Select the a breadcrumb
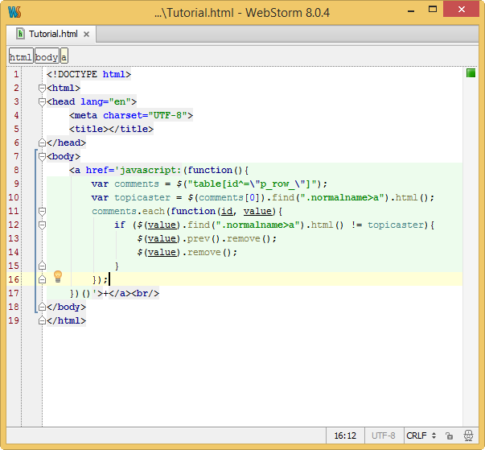 pyautogui.click(x=64, y=57)
